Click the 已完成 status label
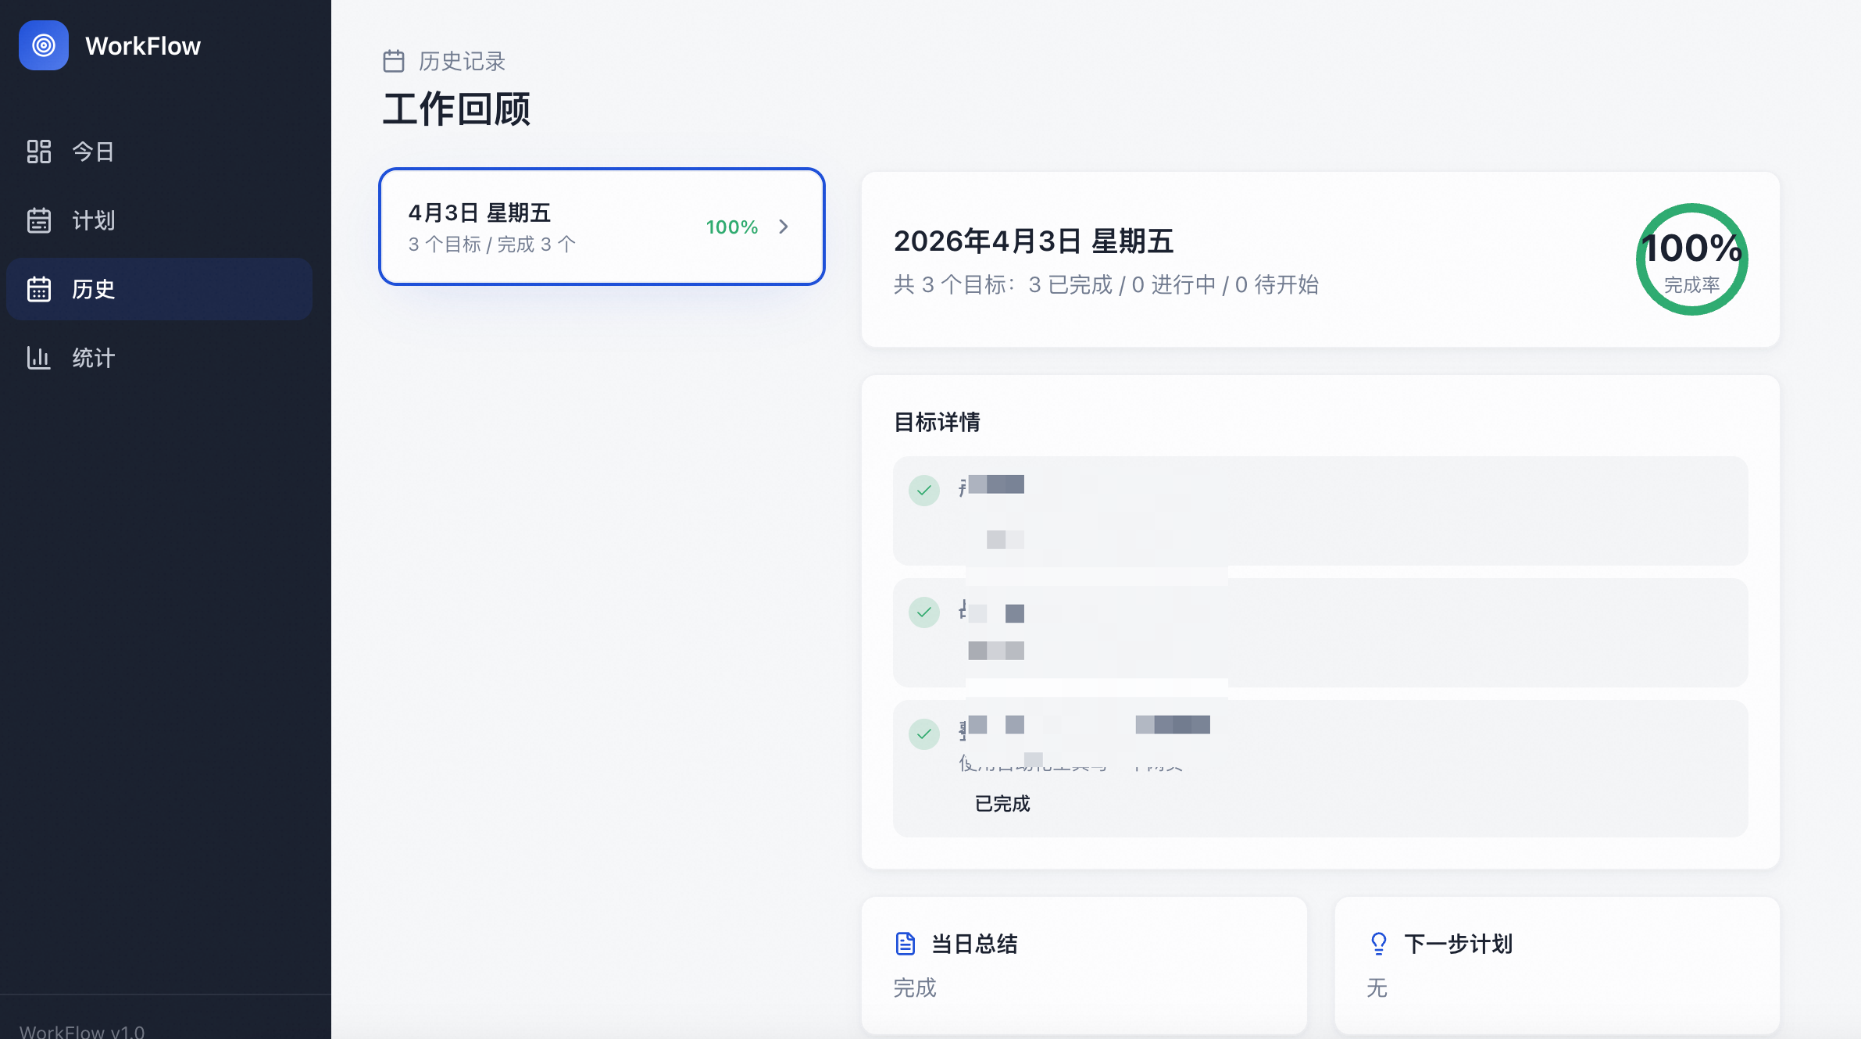1861x1039 pixels. 1002,803
